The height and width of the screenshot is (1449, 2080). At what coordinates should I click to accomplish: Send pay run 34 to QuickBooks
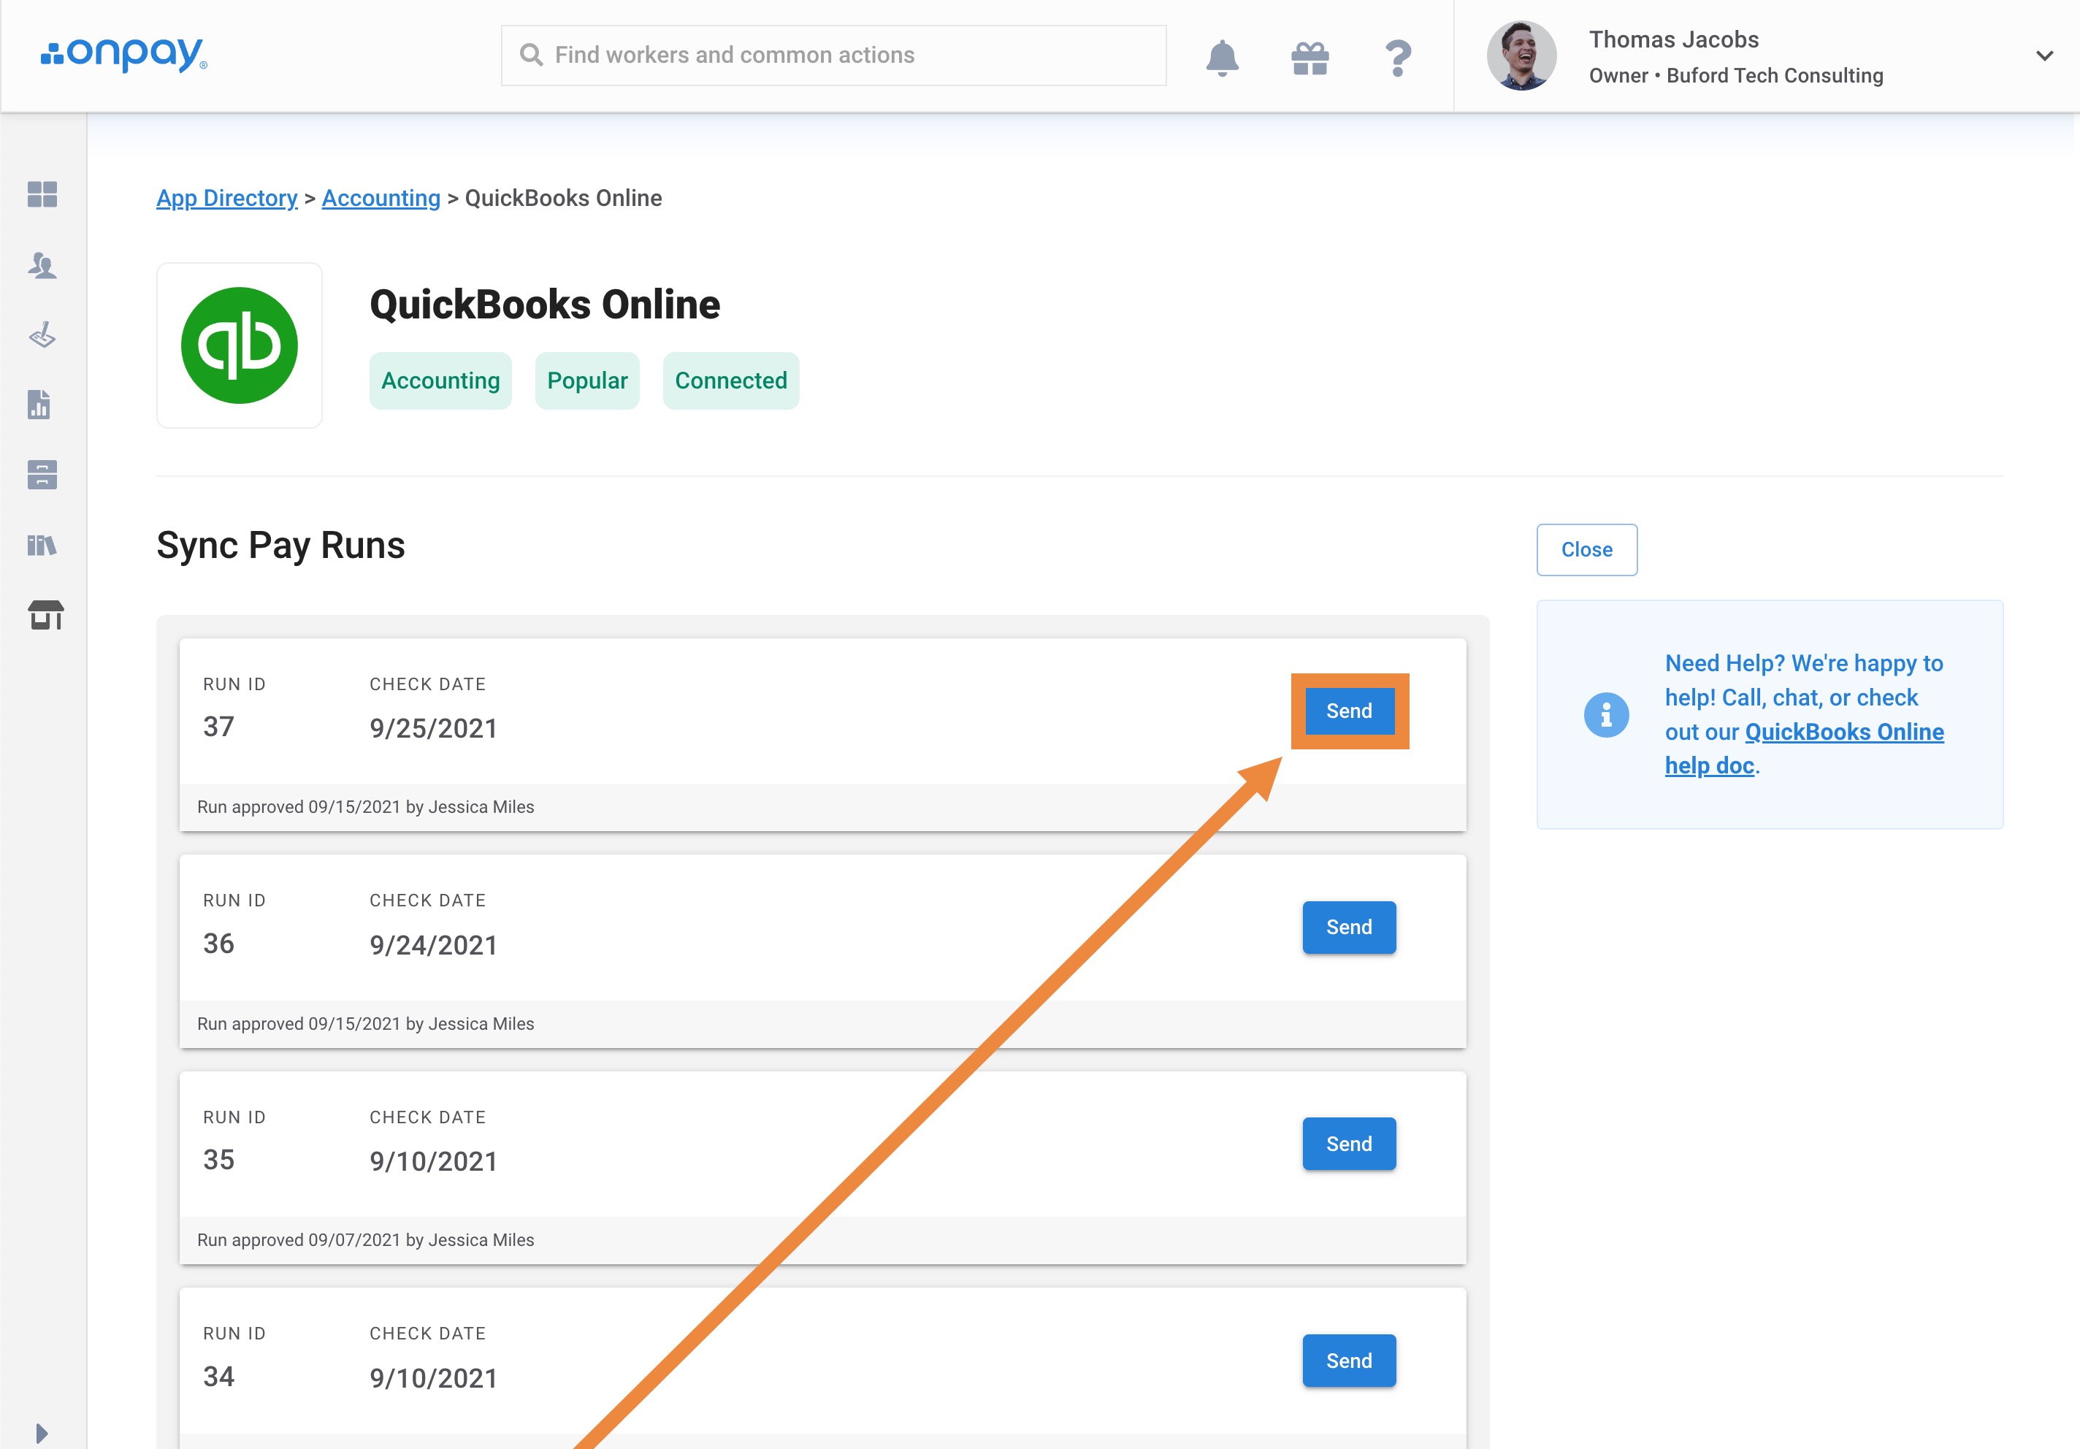point(1349,1360)
